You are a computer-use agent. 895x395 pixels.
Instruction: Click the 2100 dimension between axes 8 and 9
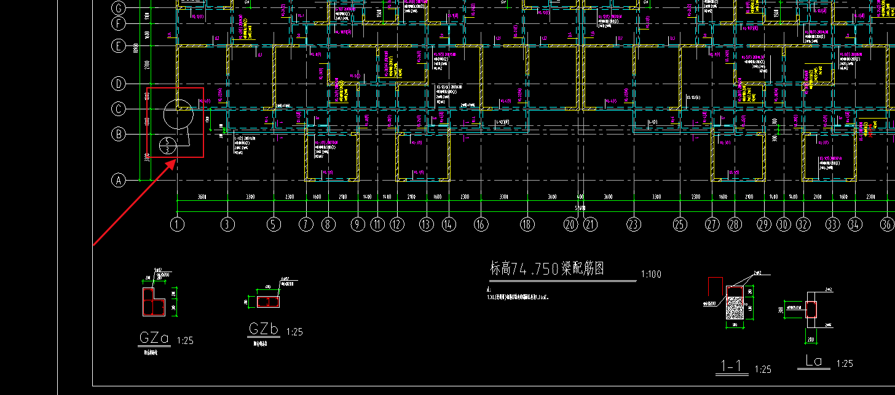[x=344, y=197]
